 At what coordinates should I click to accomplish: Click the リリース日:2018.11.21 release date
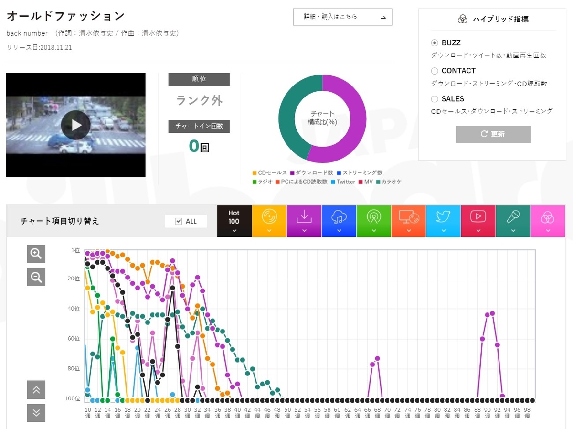click(39, 47)
